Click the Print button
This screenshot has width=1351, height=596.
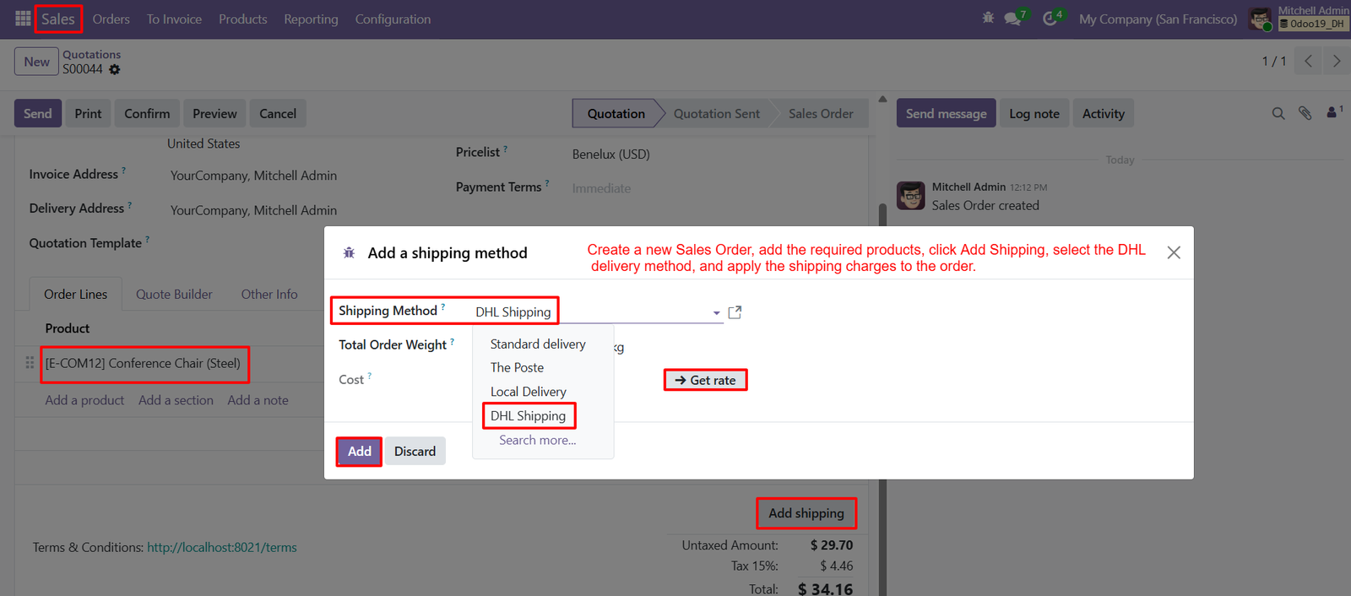(x=88, y=113)
